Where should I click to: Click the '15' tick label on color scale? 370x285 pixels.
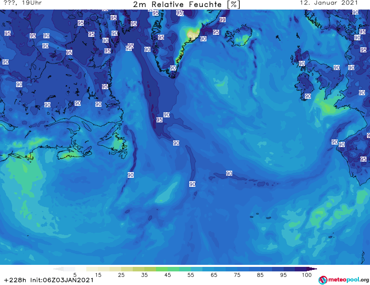coord(98,275)
